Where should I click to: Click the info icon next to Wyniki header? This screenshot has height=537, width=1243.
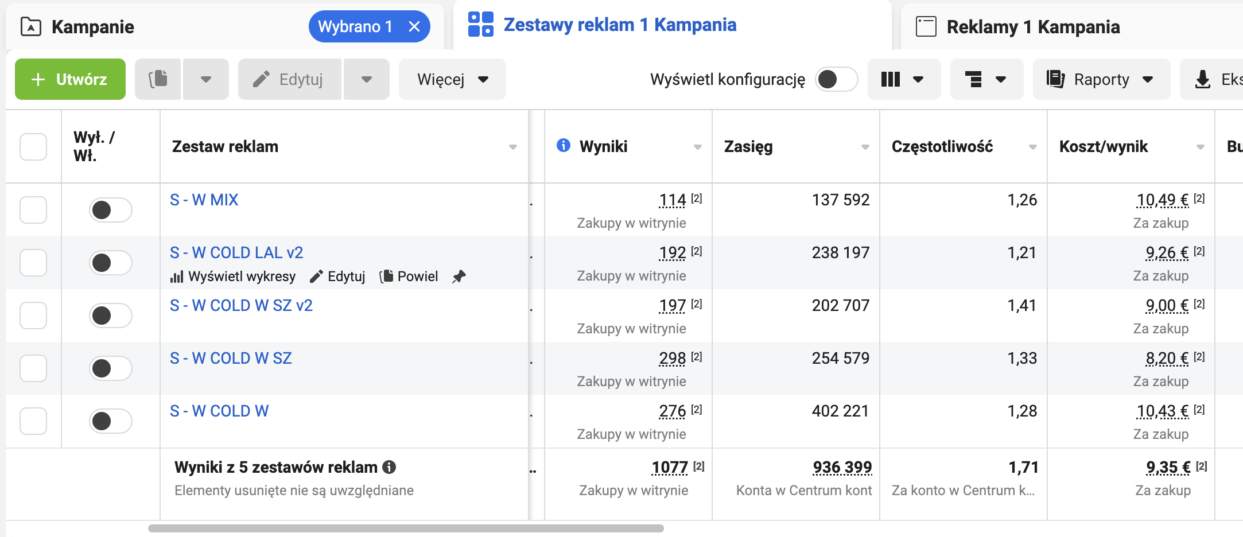564,146
